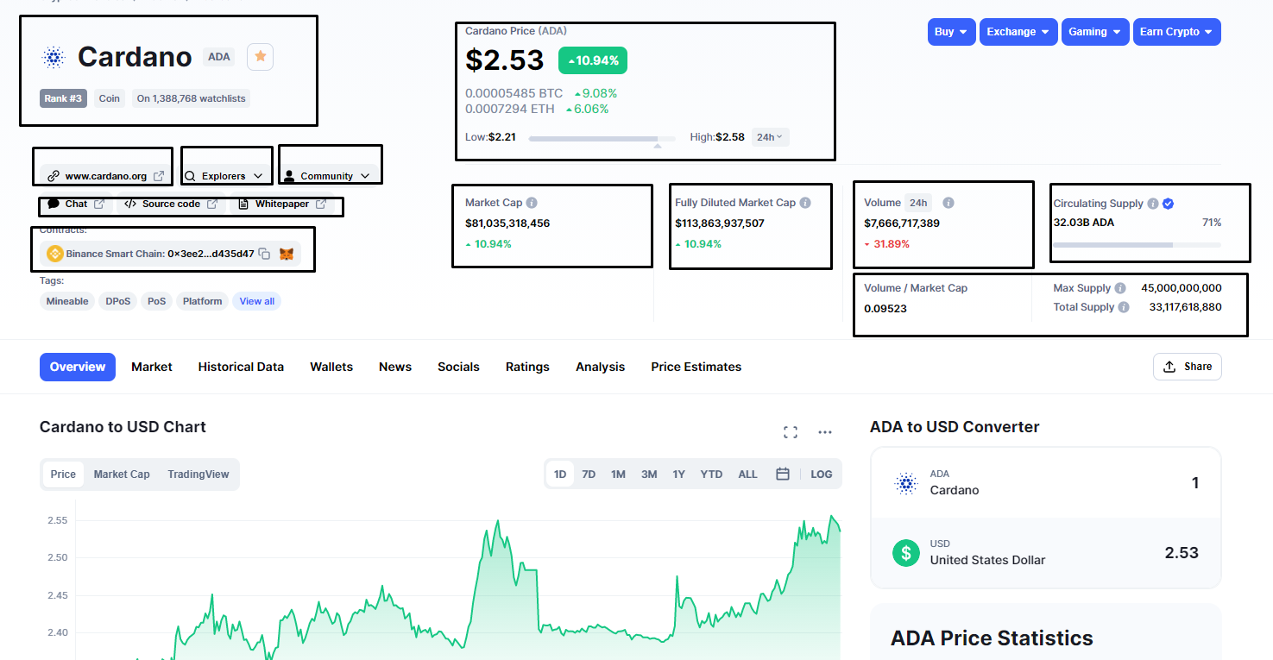Viewport: 1273px width, 660px height.
Task: Click the Cardano logo beside the title
Action: click(54, 58)
